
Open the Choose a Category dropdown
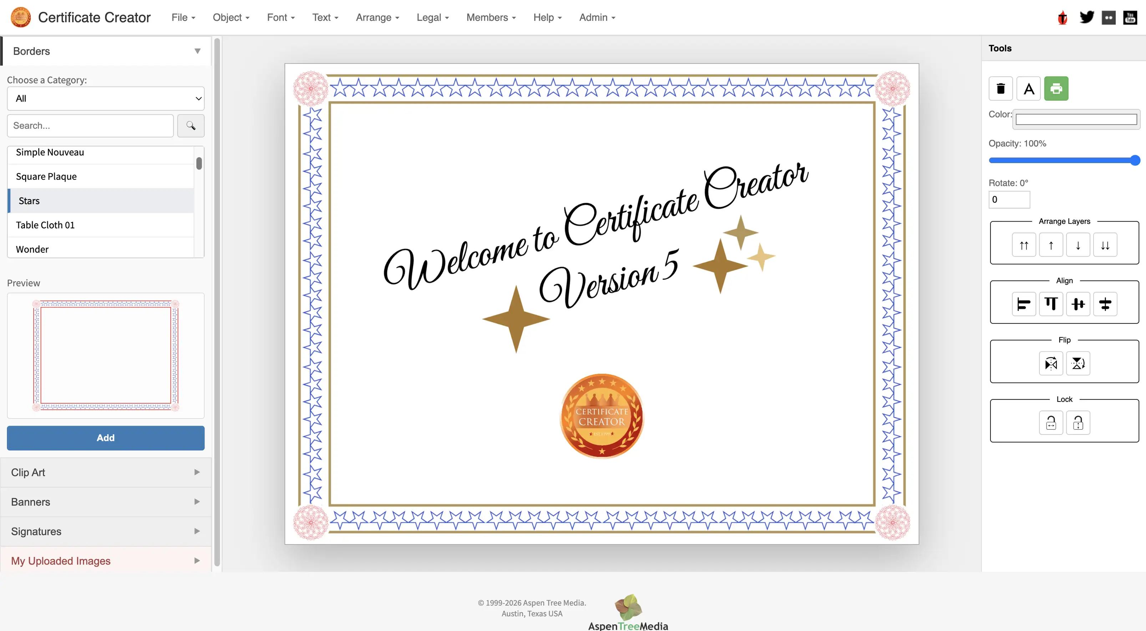[x=106, y=99]
